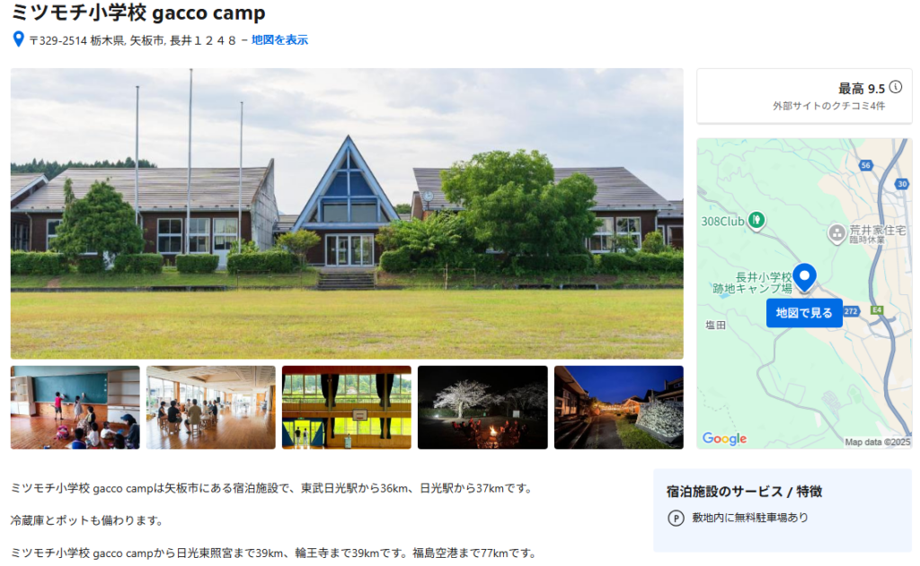Viewport: 920px width, 566px height.
Task: Open the gymnasium stage thumbnail
Action: click(x=347, y=407)
